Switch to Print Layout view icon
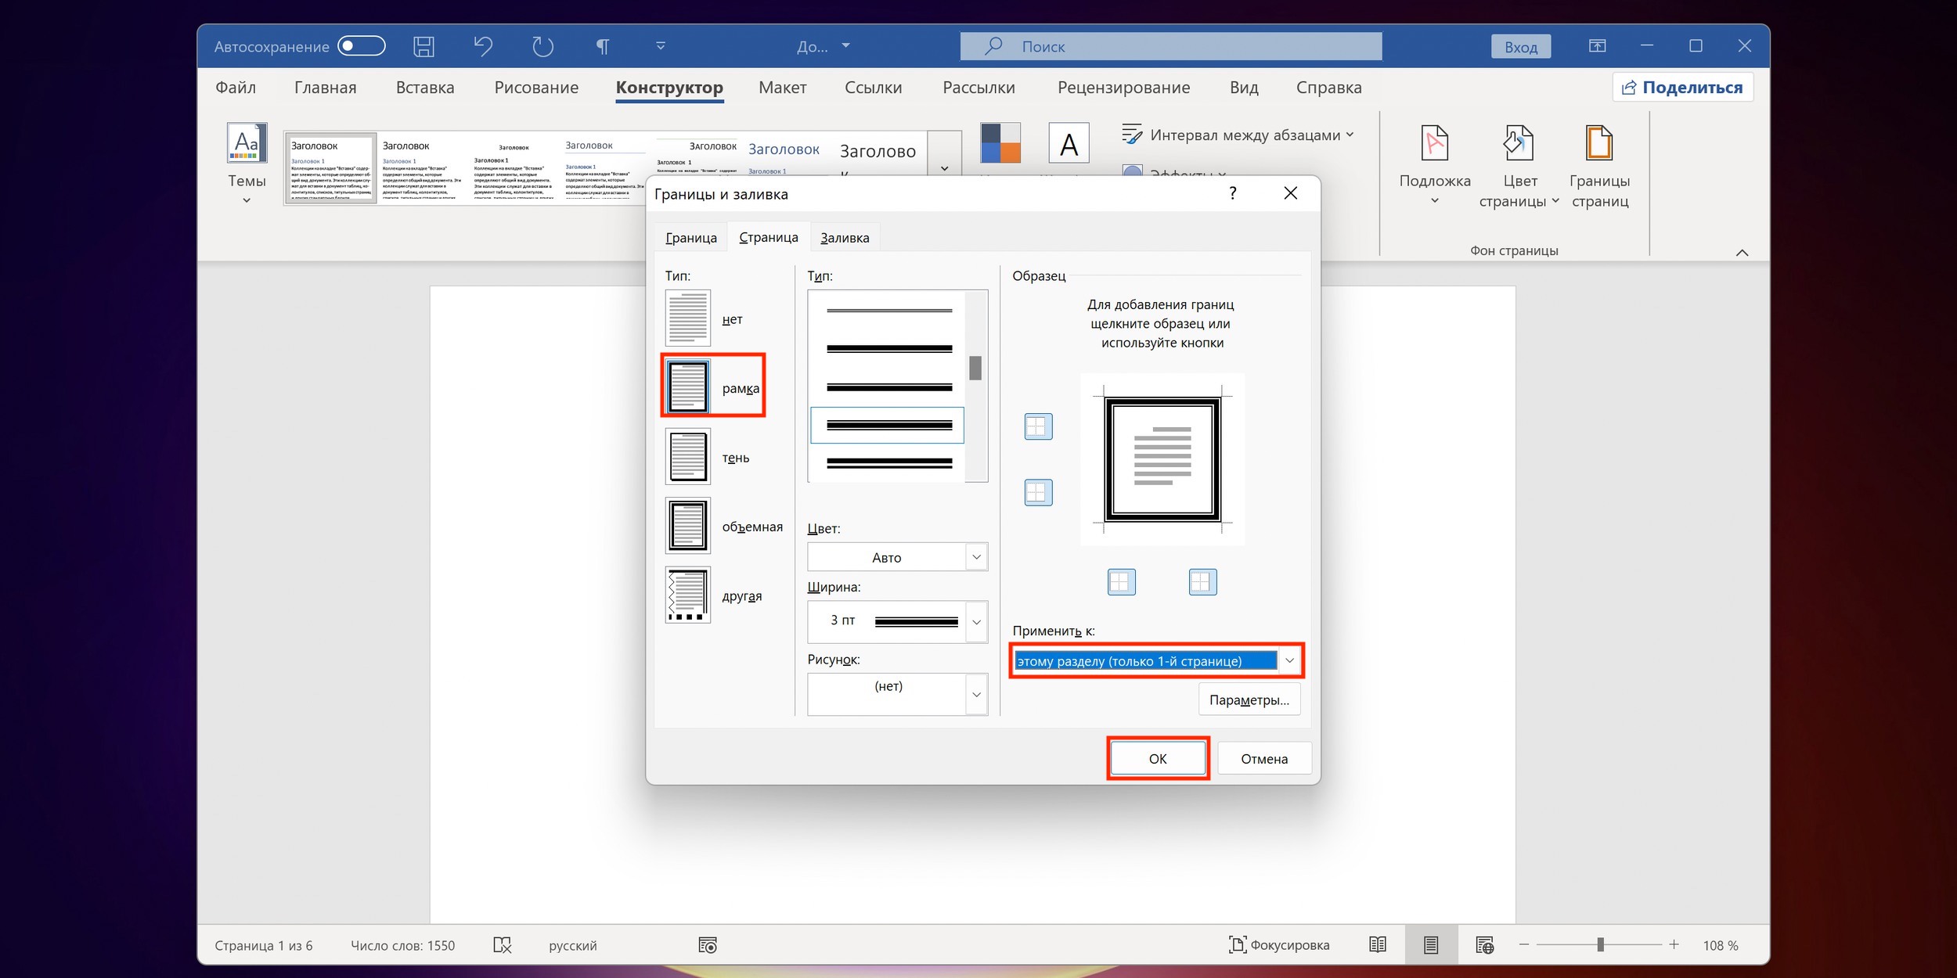This screenshot has width=1957, height=978. click(x=1431, y=945)
